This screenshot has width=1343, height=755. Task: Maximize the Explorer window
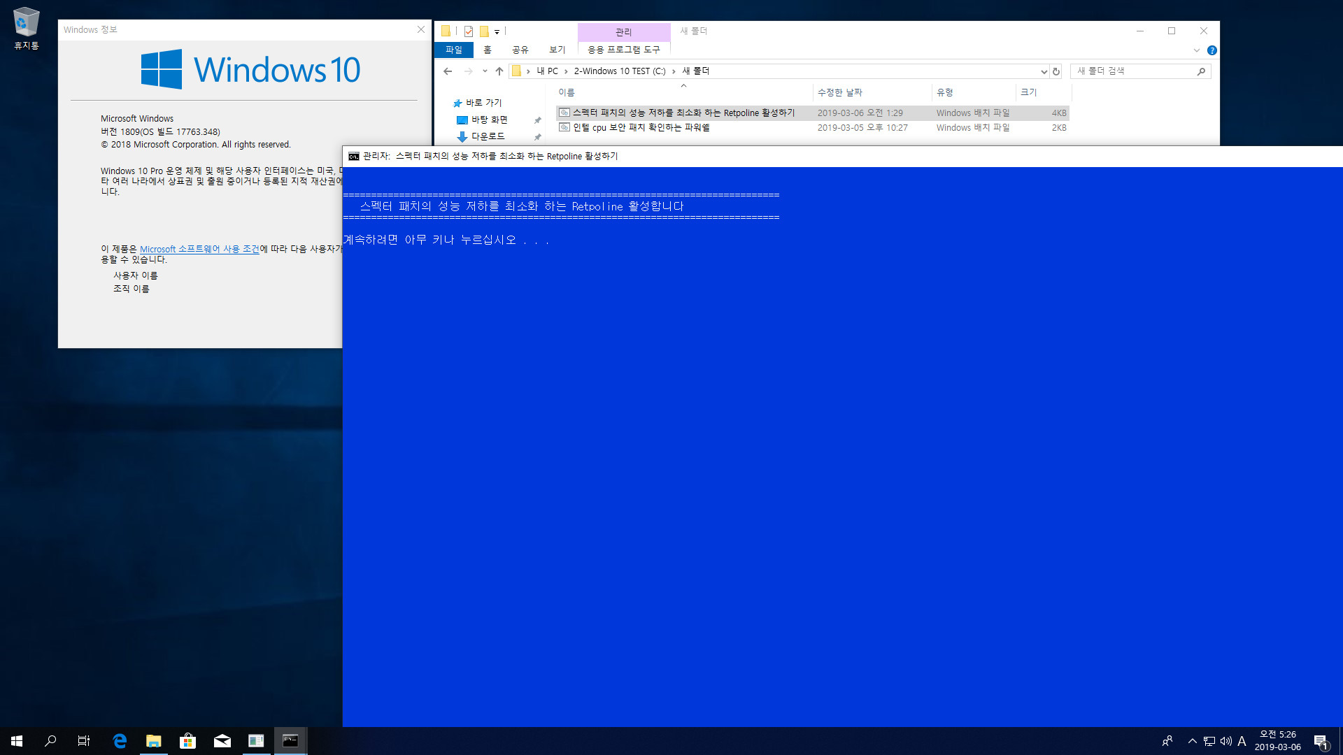point(1172,31)
